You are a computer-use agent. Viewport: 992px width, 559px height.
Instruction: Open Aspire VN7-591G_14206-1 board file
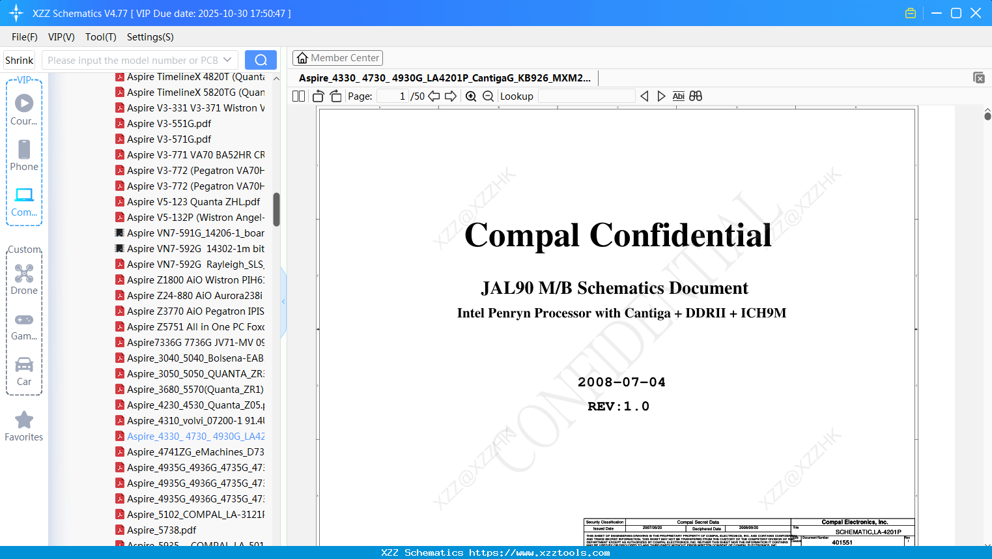[x=190, y=233]
